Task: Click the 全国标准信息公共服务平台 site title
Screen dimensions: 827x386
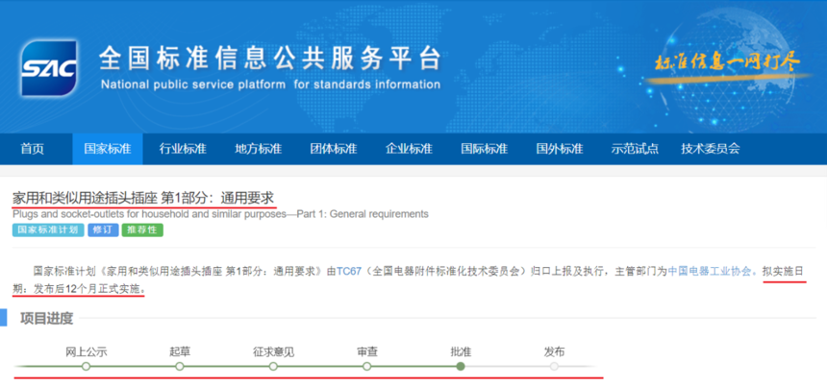Action: tap(269, 59)
